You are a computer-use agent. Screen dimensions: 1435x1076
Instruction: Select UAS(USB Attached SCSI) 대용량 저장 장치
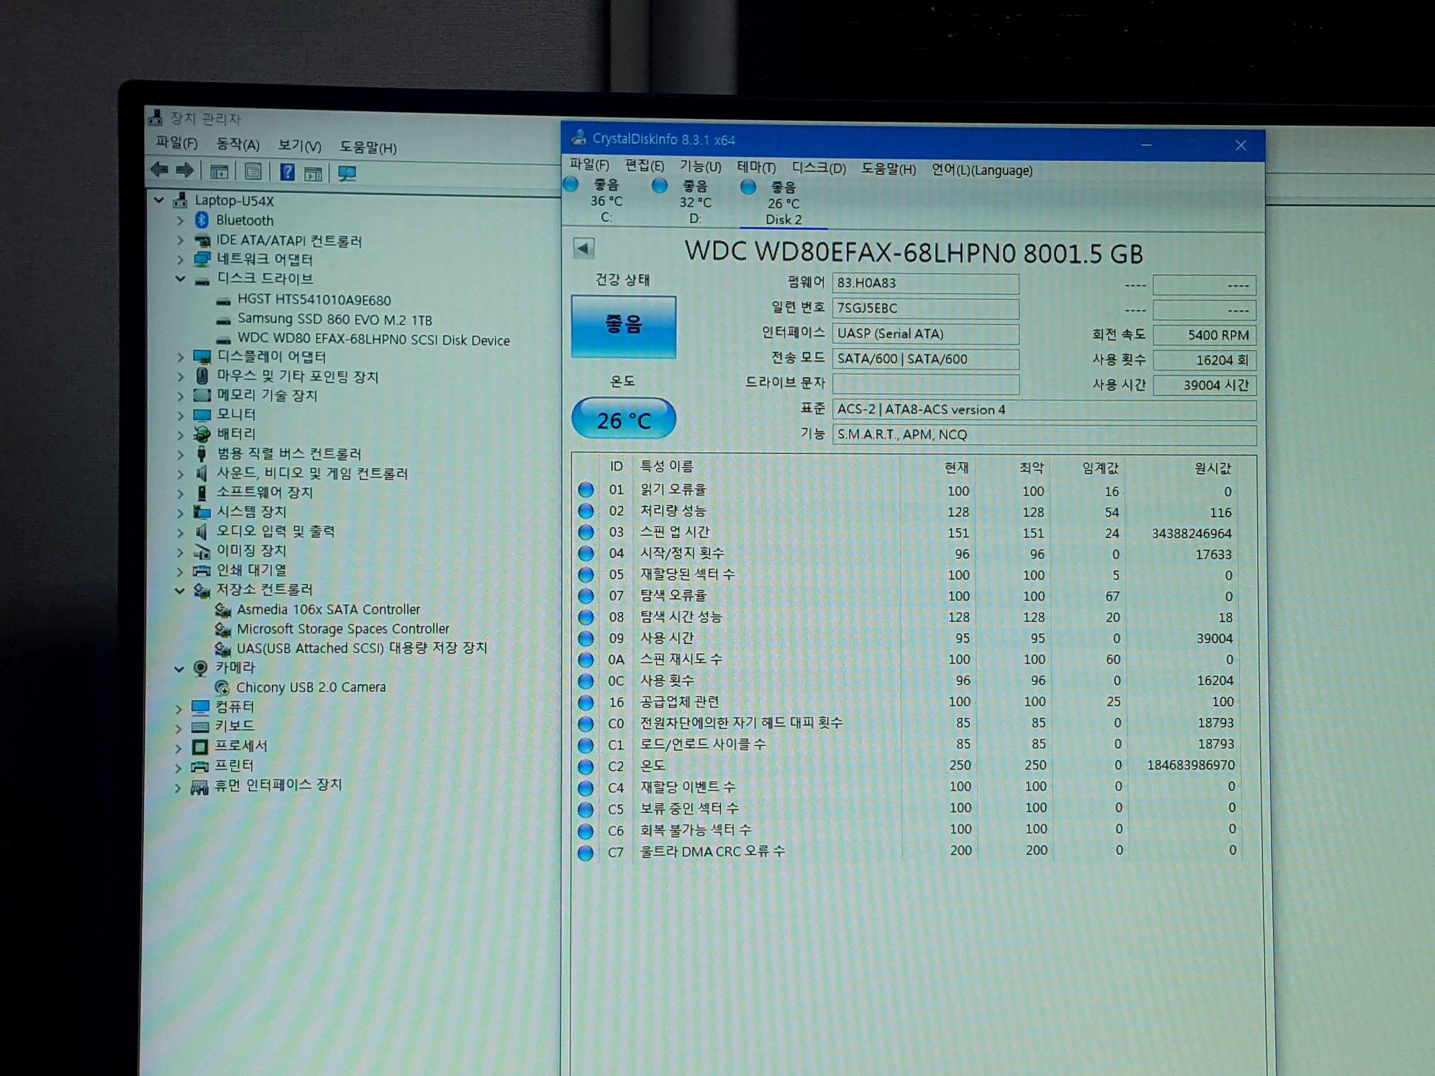click(x=361, y=648)
